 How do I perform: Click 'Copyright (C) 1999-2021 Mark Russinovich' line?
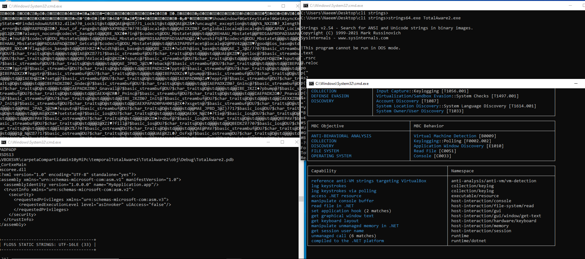click(x=351, y=33)
